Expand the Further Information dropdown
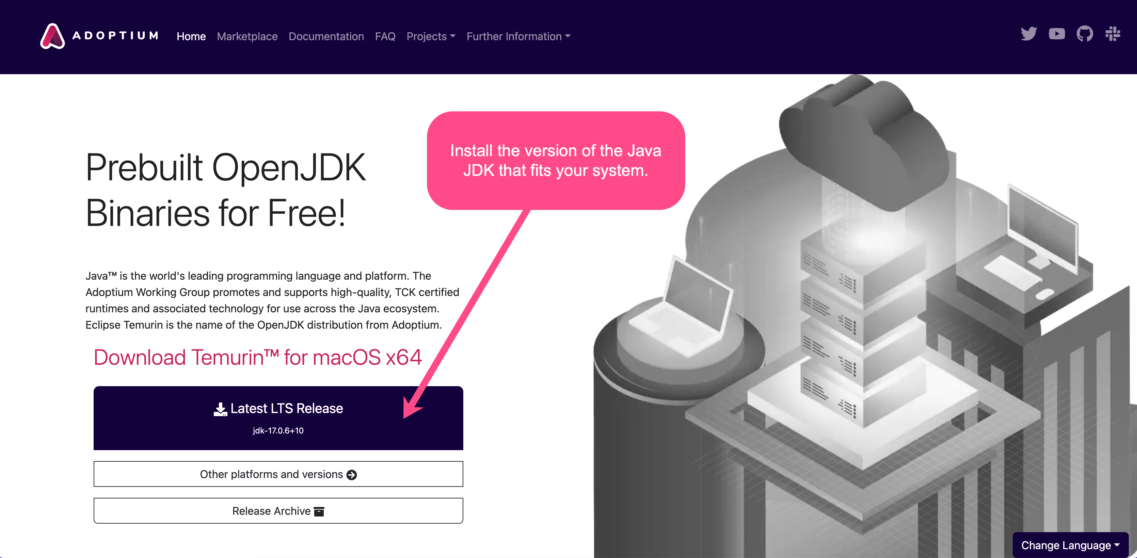This screenshot has height=558, width=1137. coord(518,36)
